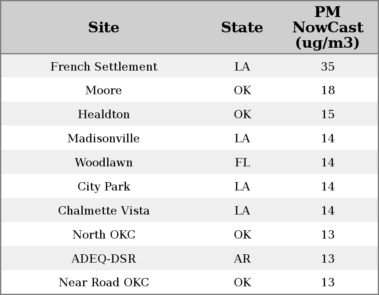Click the FL state cell for Woodlawn

[242, 163]
